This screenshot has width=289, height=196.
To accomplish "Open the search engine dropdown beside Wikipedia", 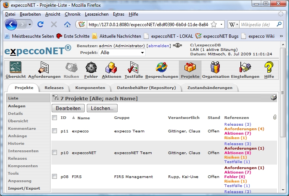I will tap(234, 25).
